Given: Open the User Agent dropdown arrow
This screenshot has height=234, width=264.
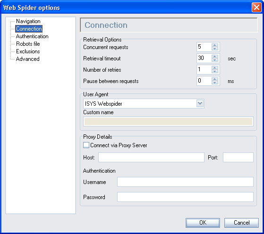Looking at the screenshot, I should (x=200, y=103).
